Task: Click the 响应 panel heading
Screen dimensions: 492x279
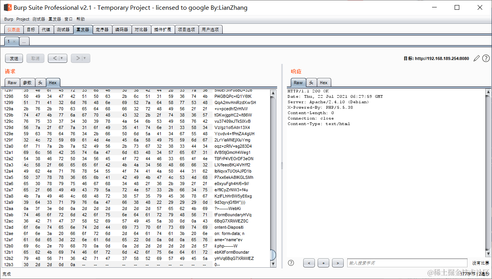Action: pyautogui.click(x=296, y=72)
